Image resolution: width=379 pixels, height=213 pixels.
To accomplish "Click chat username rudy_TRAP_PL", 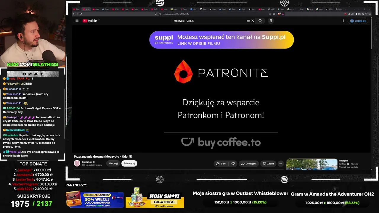I will click(20, 78).
